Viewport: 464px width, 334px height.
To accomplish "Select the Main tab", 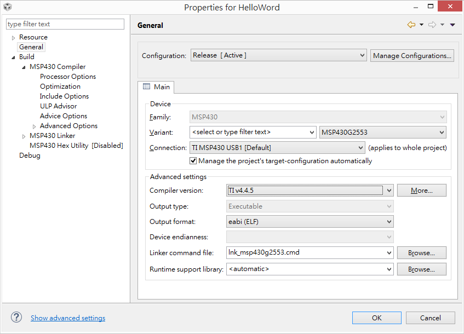I will point(156,87).
